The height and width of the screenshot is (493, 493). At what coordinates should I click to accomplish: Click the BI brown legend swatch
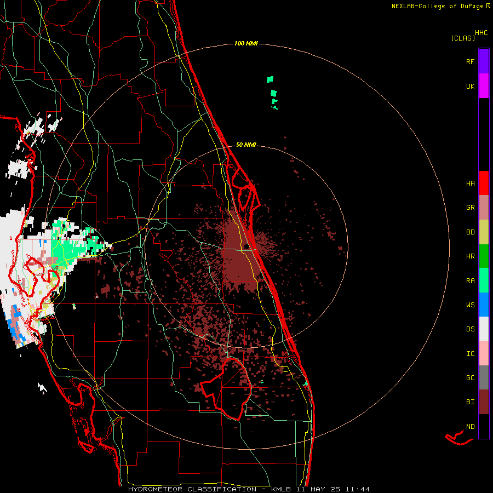484,402
